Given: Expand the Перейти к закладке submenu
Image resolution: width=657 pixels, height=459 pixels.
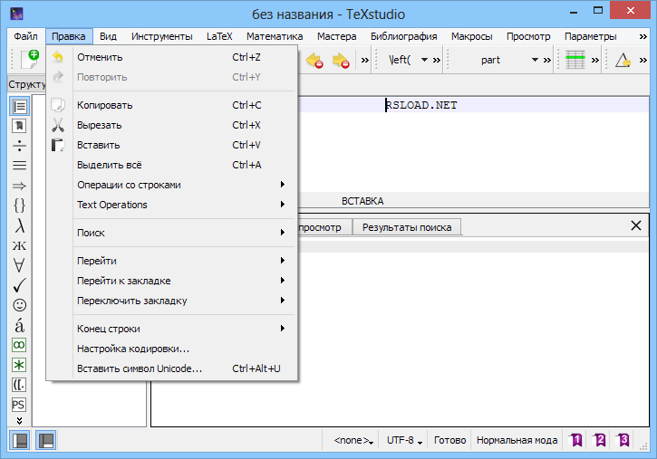Looking at the screenshot, I should point(180,282).
